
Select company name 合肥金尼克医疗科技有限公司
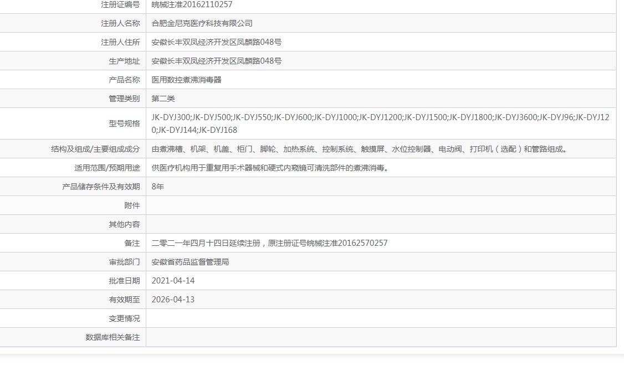point(202,23)
